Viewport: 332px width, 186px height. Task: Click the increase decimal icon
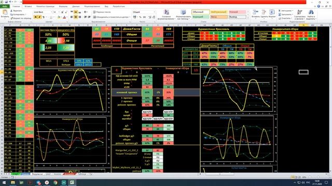click(x=150, y=17)
